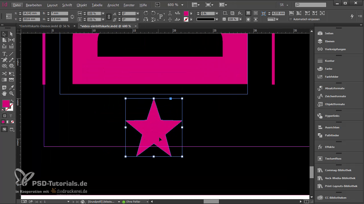
Task: Select the Page tool
Action: pyautogui.click(x=4, y=40)
